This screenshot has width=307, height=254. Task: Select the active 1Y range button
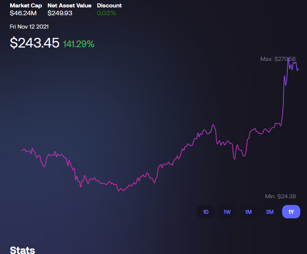291,212
